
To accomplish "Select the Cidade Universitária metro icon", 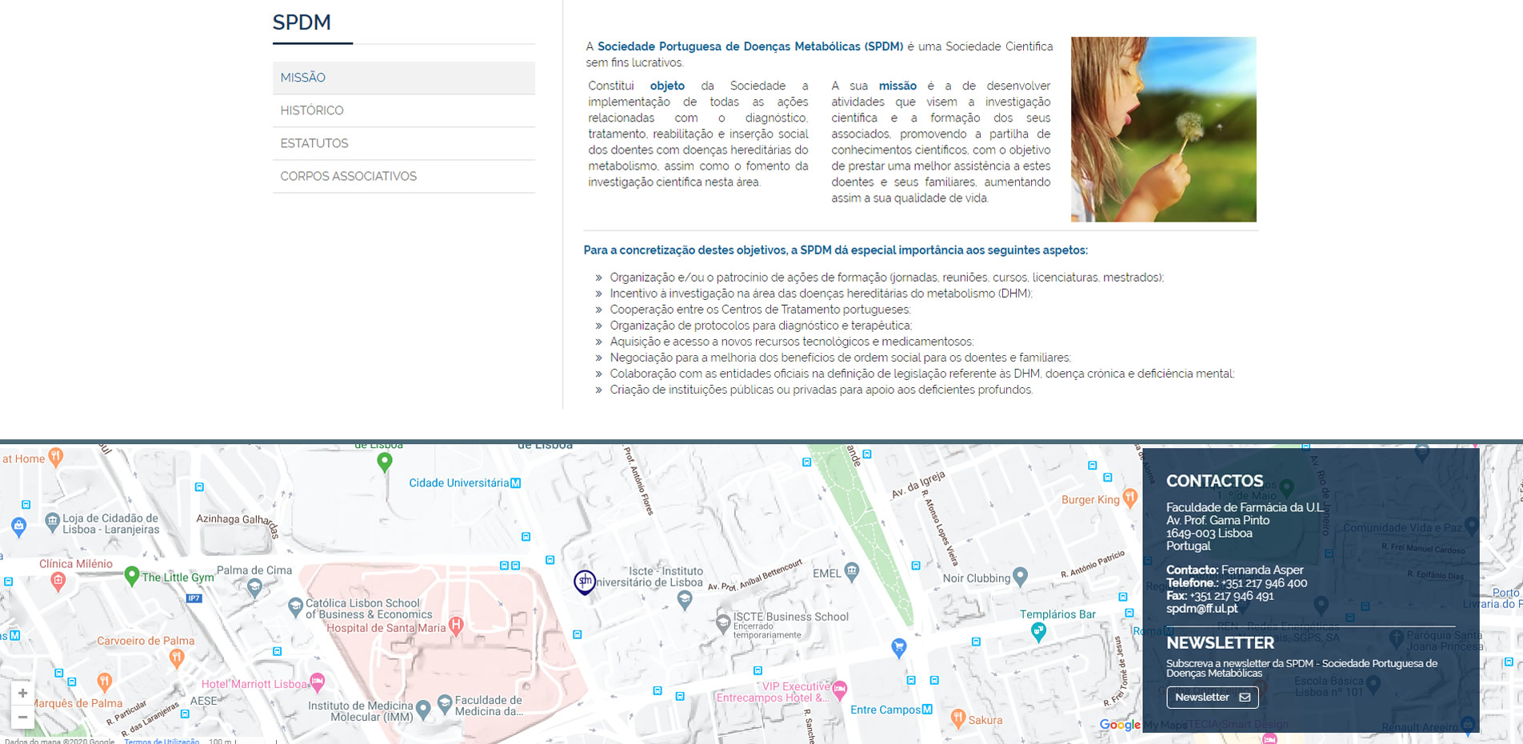I will point(516,483).
